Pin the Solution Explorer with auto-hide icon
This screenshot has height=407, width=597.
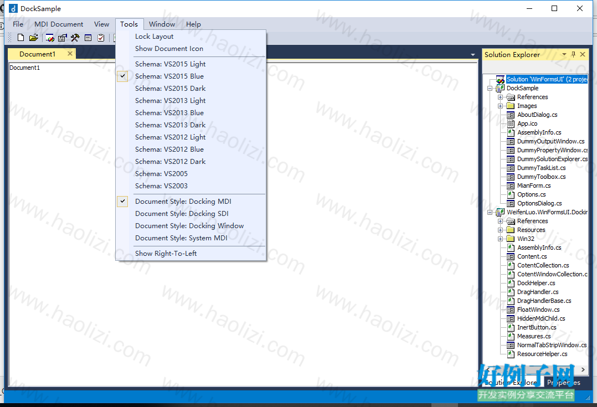tap(573, 54)
